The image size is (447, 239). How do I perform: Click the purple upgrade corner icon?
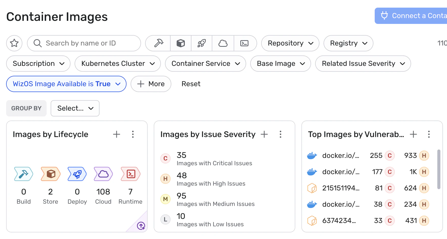point(141,226)
